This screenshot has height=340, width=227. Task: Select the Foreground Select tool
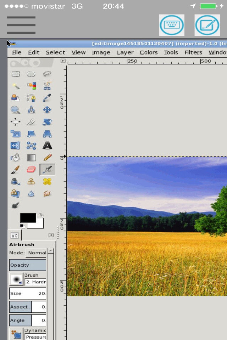pyautogui.click(x=15, y=98)
